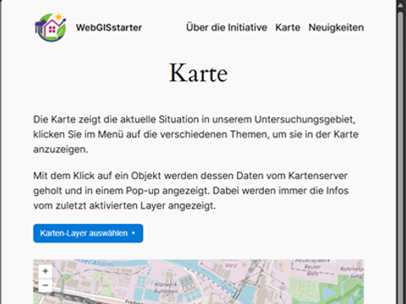Zoom out on the map
The height and width of the screenshot is (304, 406).
point(45,285)
